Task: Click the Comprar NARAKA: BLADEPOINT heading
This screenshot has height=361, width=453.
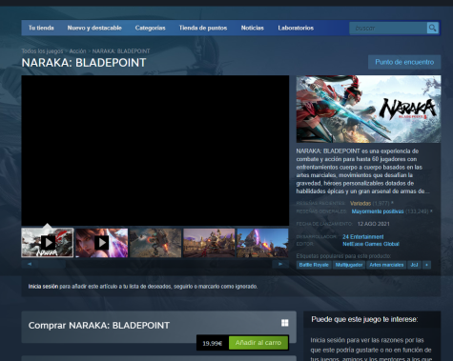Action: coord(99,326)
